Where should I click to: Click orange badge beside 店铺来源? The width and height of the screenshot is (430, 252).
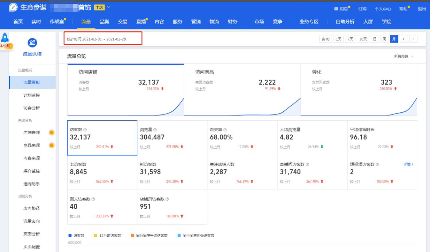[x=51, y=132]
